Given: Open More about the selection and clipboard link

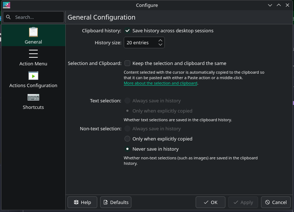Looking at the screenshot, I should coord(160,83).
